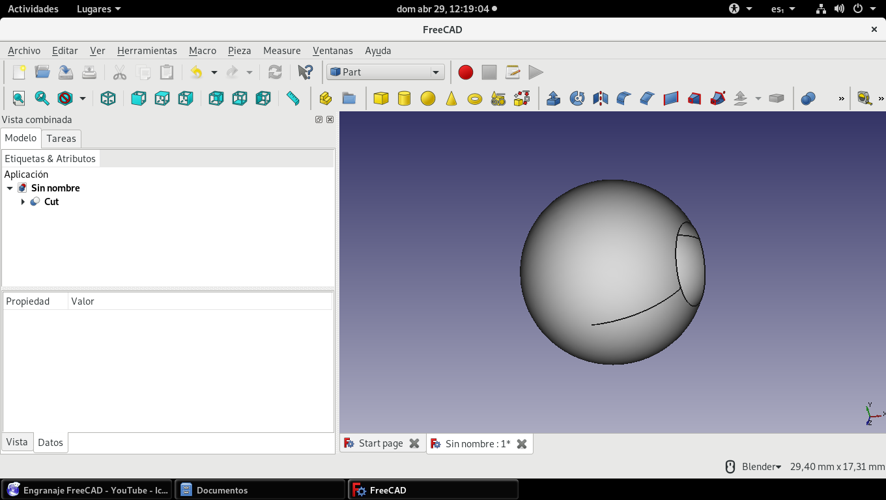Open the Archivo menu
Image resolution: width=886 pixels, height=500 pixels.
pos(24,50)
